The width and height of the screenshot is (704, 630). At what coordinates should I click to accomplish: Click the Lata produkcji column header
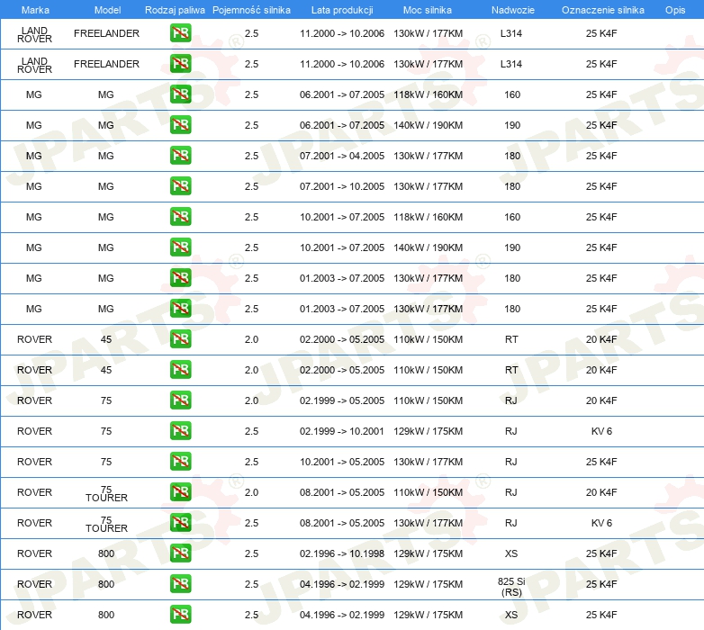pos(342,10)
